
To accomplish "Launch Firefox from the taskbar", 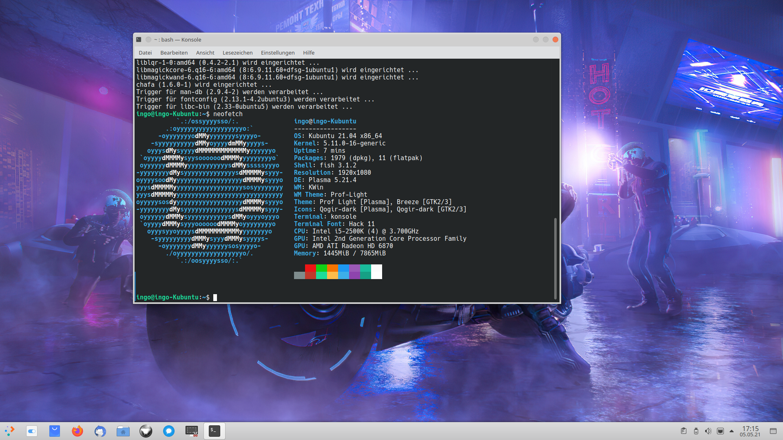I will (77, 431).
